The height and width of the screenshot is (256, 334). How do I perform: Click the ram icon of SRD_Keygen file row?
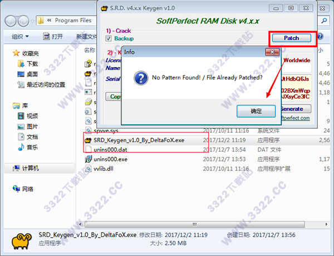(88, 140)
